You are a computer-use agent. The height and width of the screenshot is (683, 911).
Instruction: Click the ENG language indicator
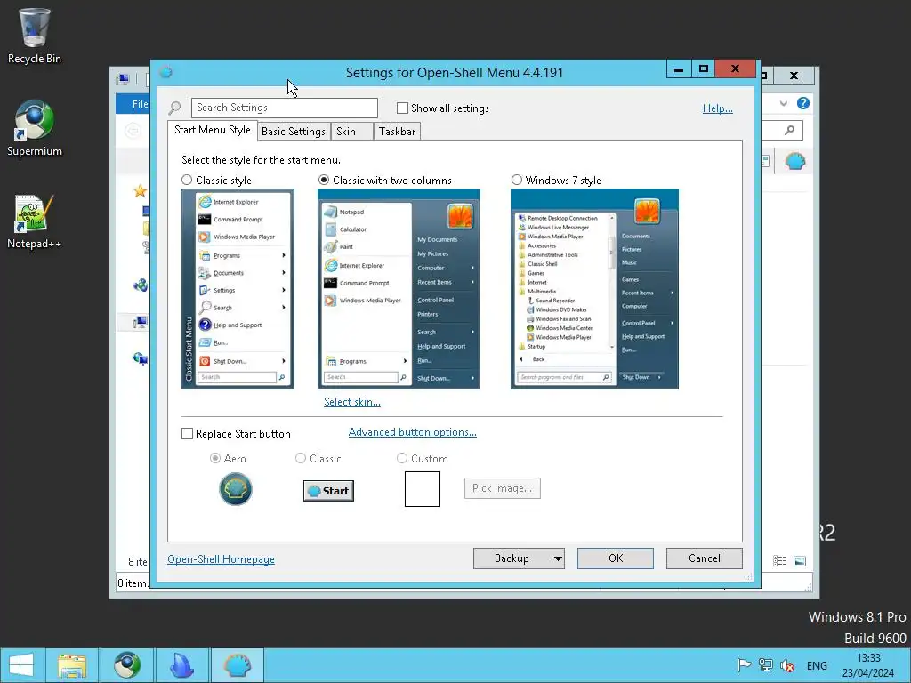click(x=817, y=665)
